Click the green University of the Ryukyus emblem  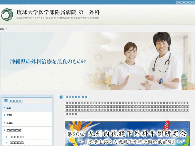[7, 14]
